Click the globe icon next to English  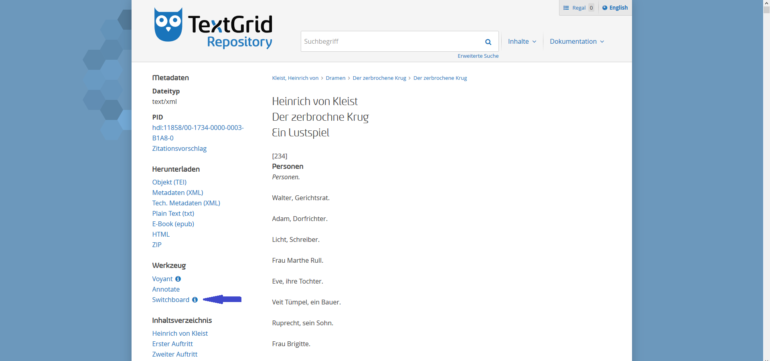606,7
